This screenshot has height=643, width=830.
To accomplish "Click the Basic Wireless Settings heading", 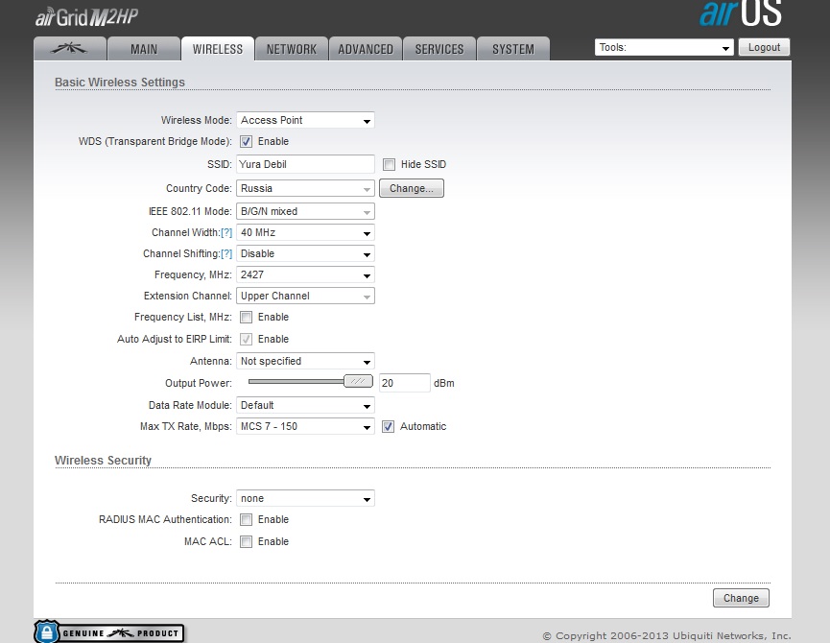I will point(120,83).
